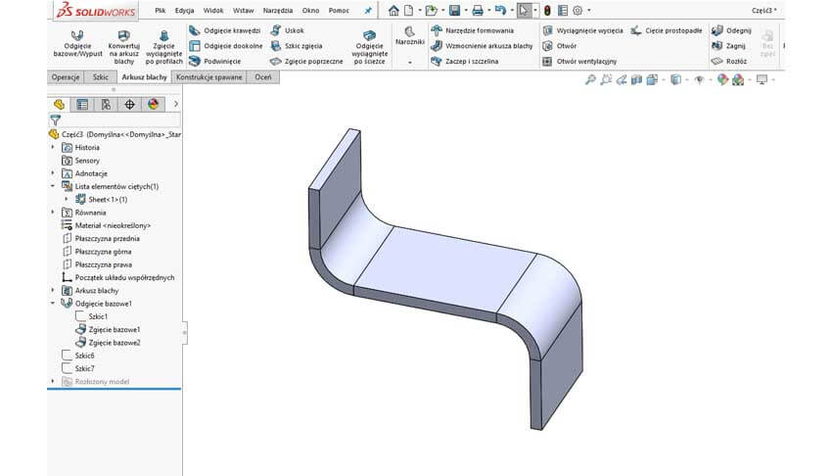Select Konwertuj na arkusz blachy tool

coord(123,46)
